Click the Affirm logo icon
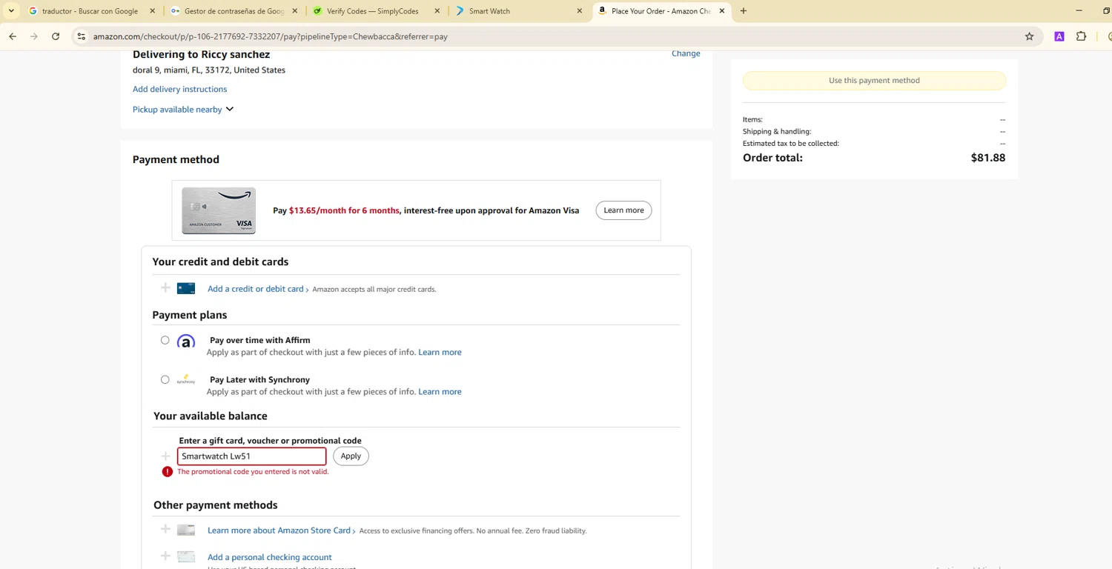Image resolution: width=1112 pixels, height=569 pixels. pyautogui.click(x=186, y=342)
